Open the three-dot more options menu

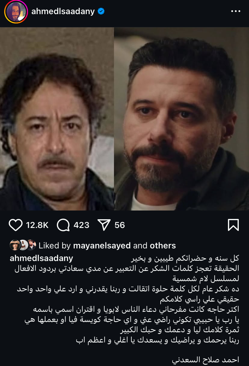point(235,11)
